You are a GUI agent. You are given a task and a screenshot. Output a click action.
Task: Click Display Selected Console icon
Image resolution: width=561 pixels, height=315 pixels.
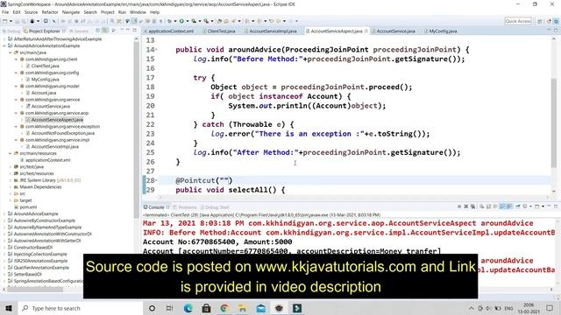(x=525, y=206)
